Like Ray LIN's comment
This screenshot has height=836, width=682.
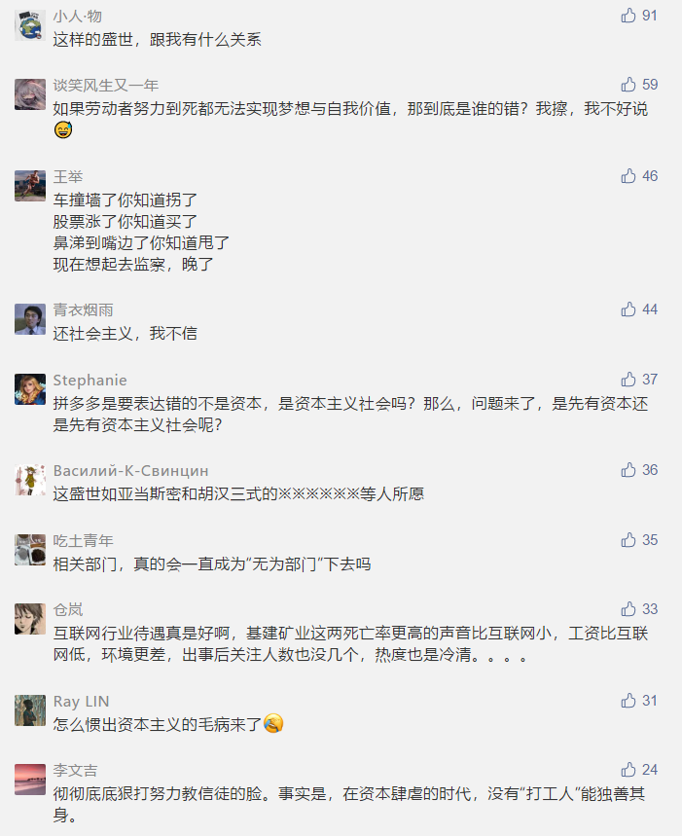628,701
